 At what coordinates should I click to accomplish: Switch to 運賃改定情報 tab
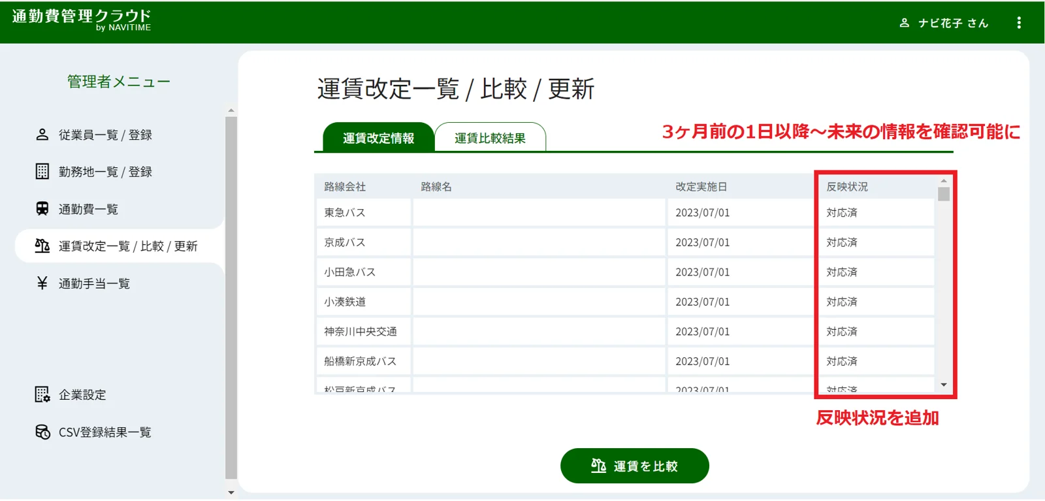[x=378, y=137]
